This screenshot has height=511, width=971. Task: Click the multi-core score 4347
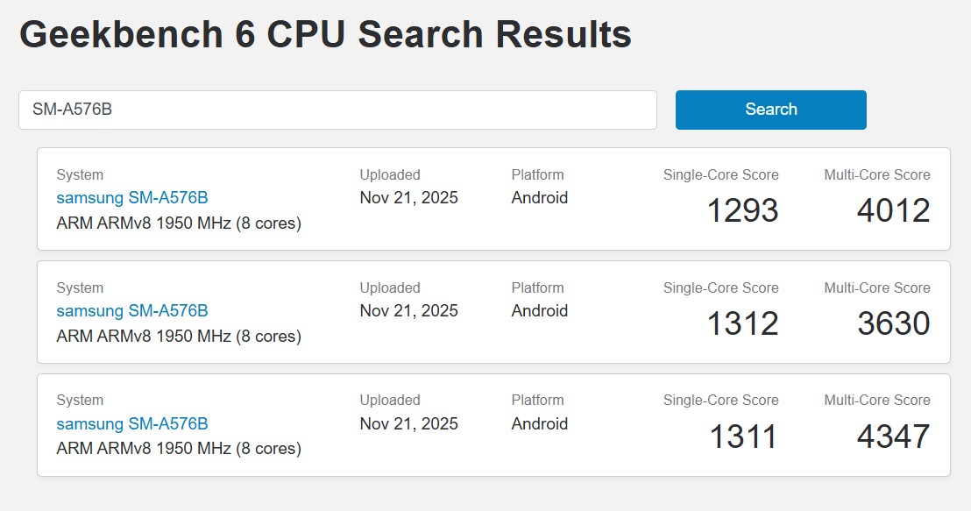click(893, 436)
